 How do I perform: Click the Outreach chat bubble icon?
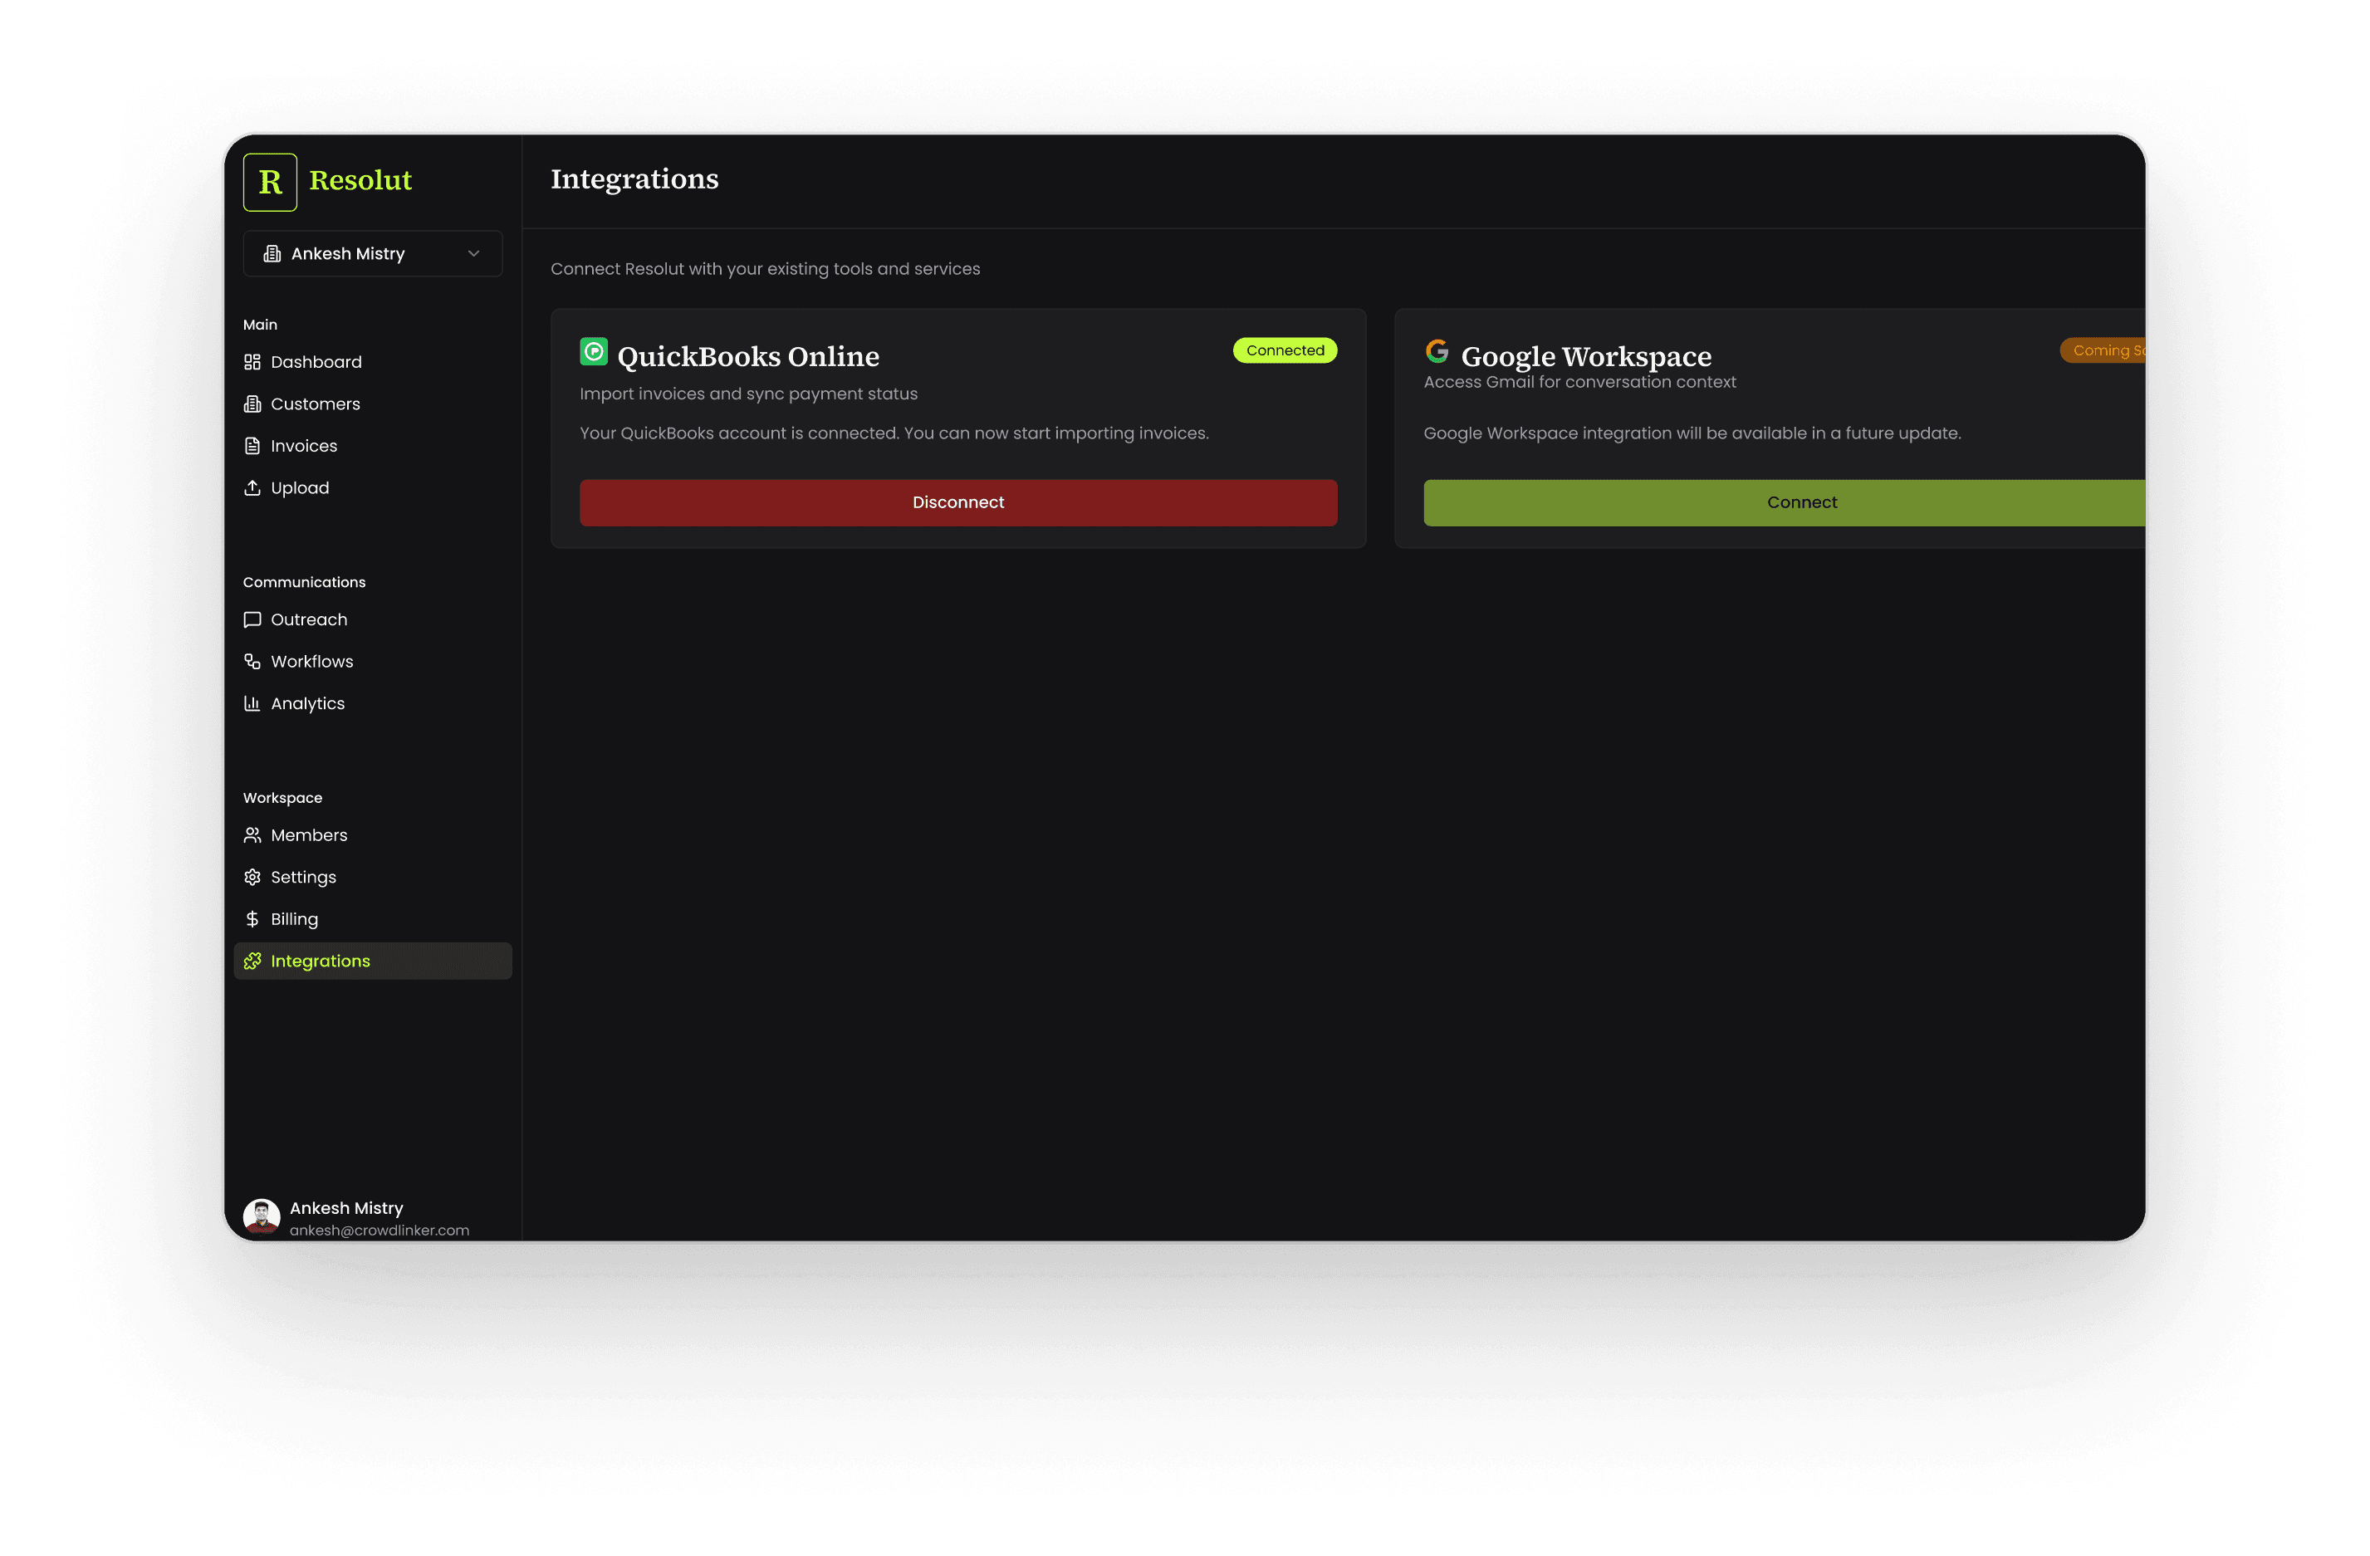click(x=252, y=619)
